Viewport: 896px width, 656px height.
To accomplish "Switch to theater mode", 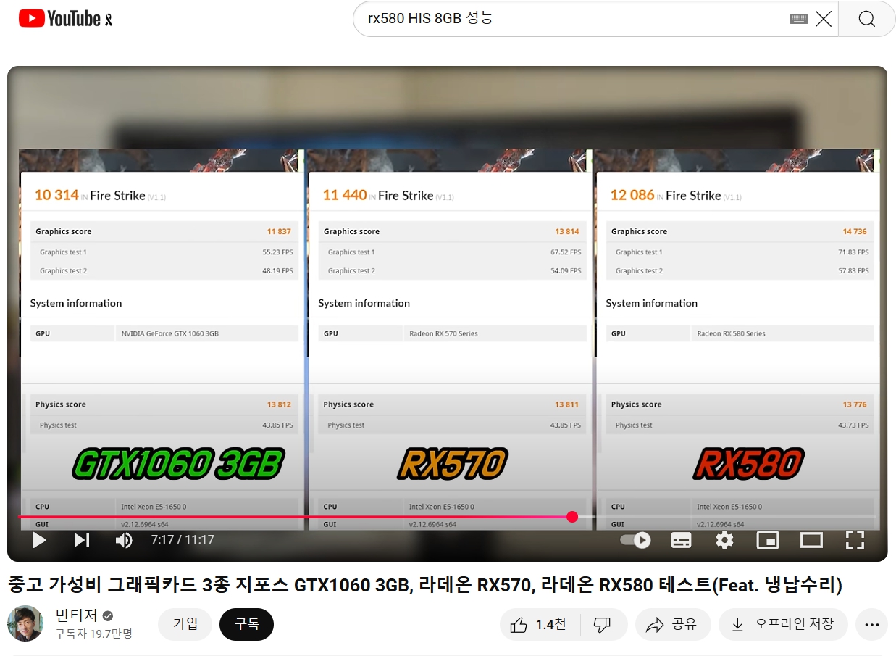I will 811,540.
